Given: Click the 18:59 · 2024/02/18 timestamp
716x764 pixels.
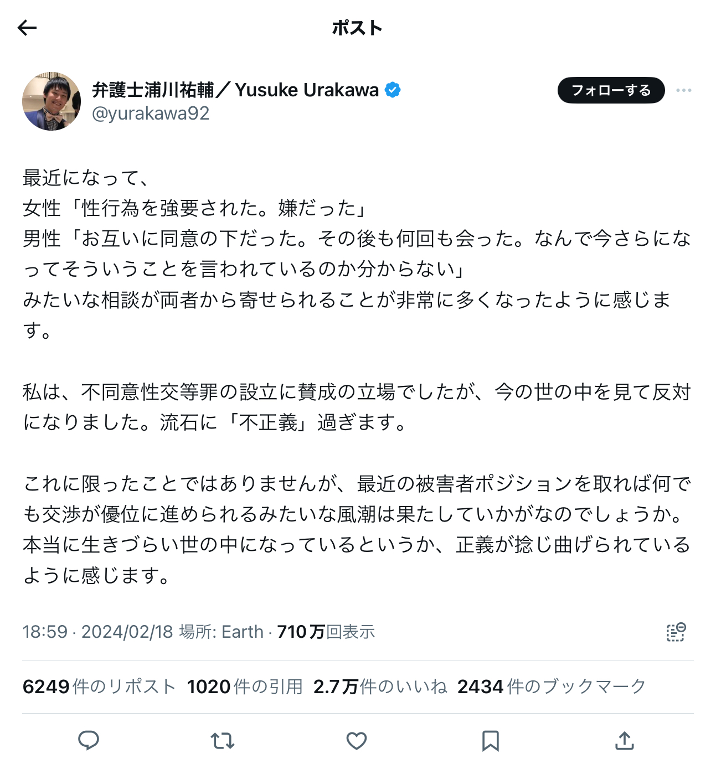Looking at the screenshot, I should click(98, 632).
